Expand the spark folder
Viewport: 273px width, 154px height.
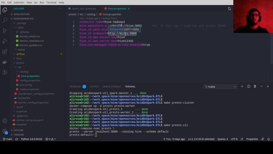tap(20, 107)
